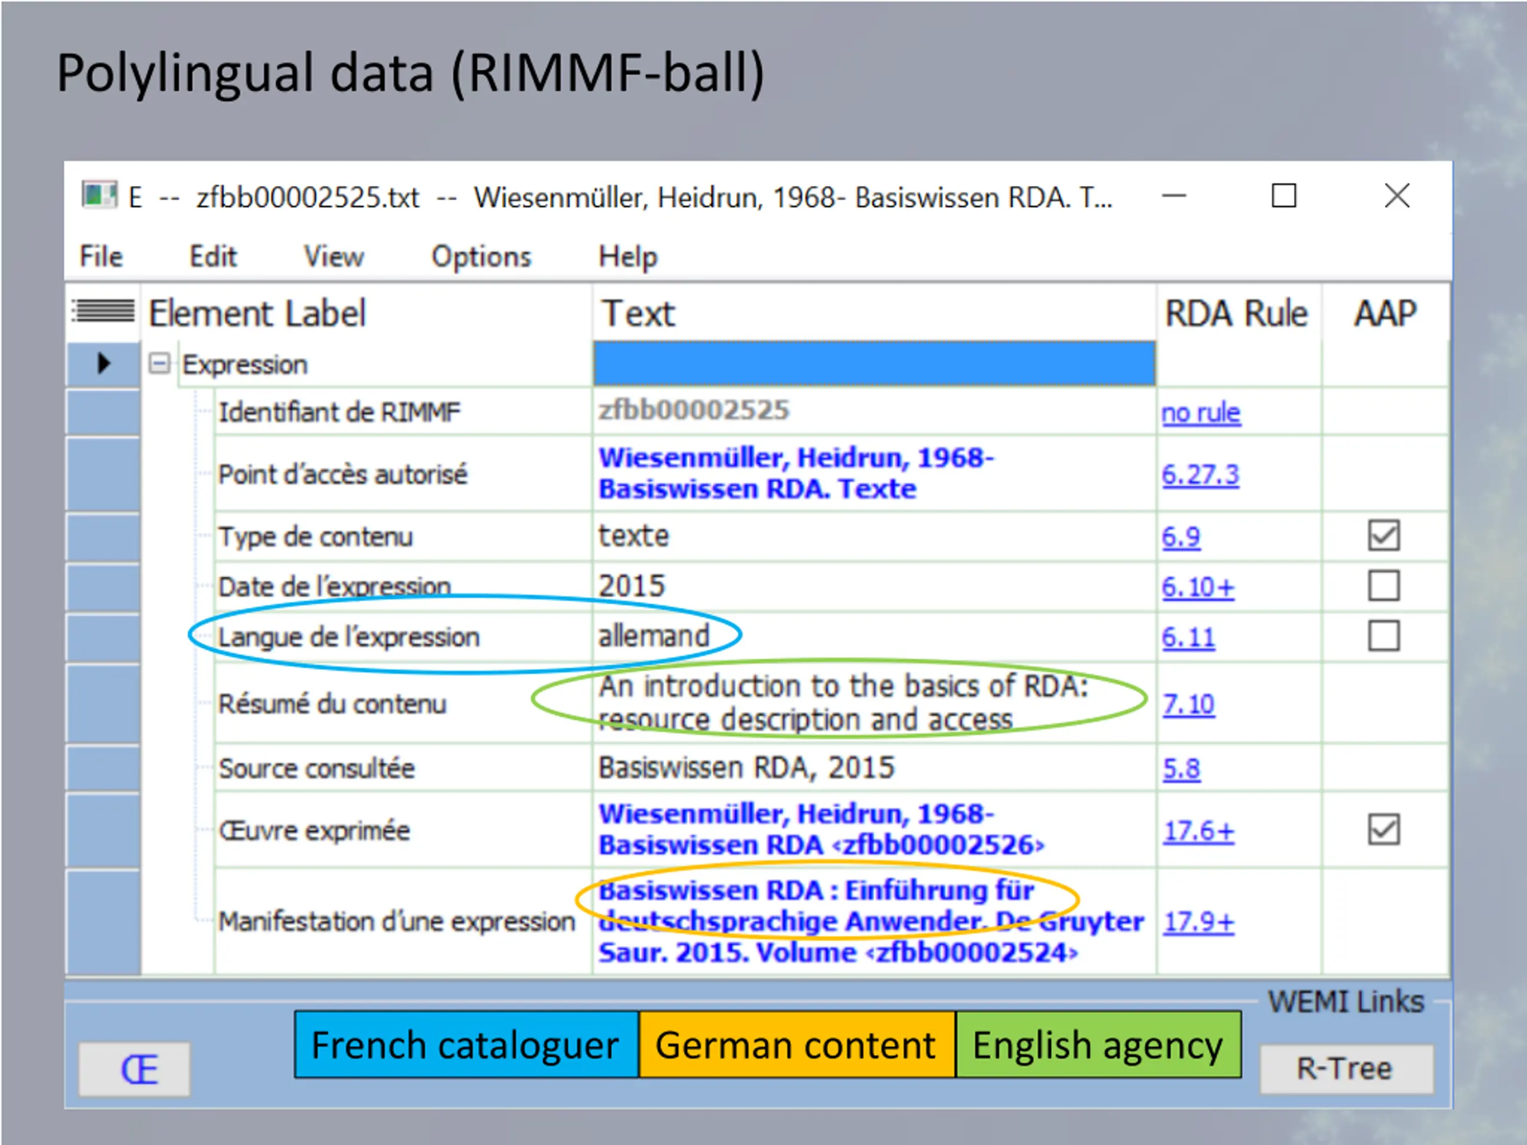Minimize the RIMMF expression window
The image size is (1527, 1145).
1173,196
